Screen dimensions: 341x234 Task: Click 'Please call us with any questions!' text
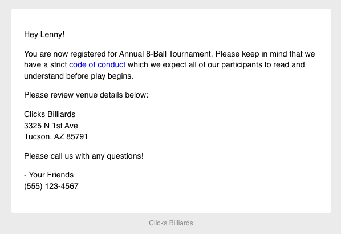[84, 156]
